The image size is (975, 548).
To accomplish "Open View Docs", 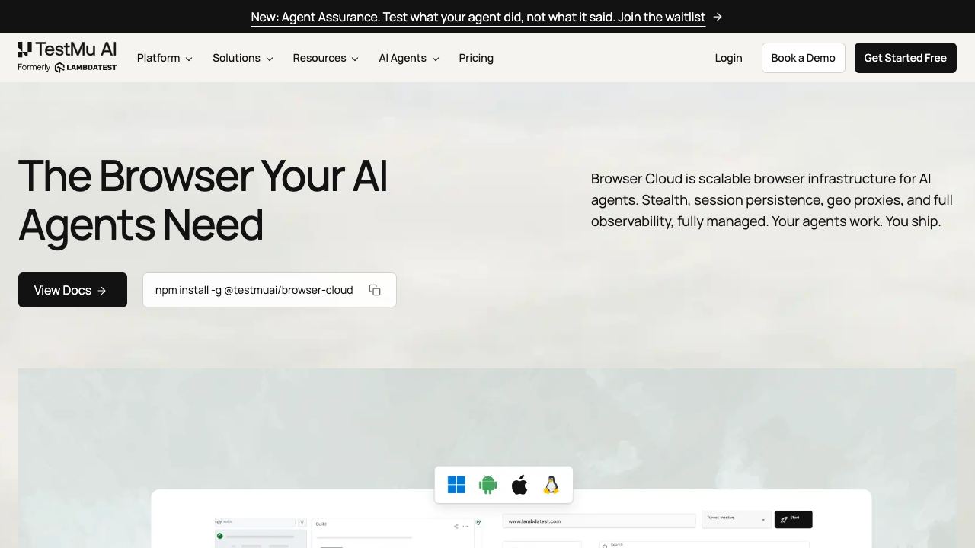I will (72, 290).
